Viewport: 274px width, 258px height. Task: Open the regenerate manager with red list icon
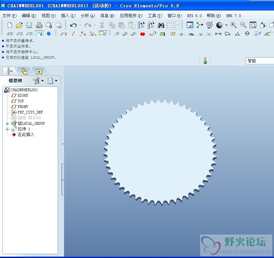[x=151, y=25]
